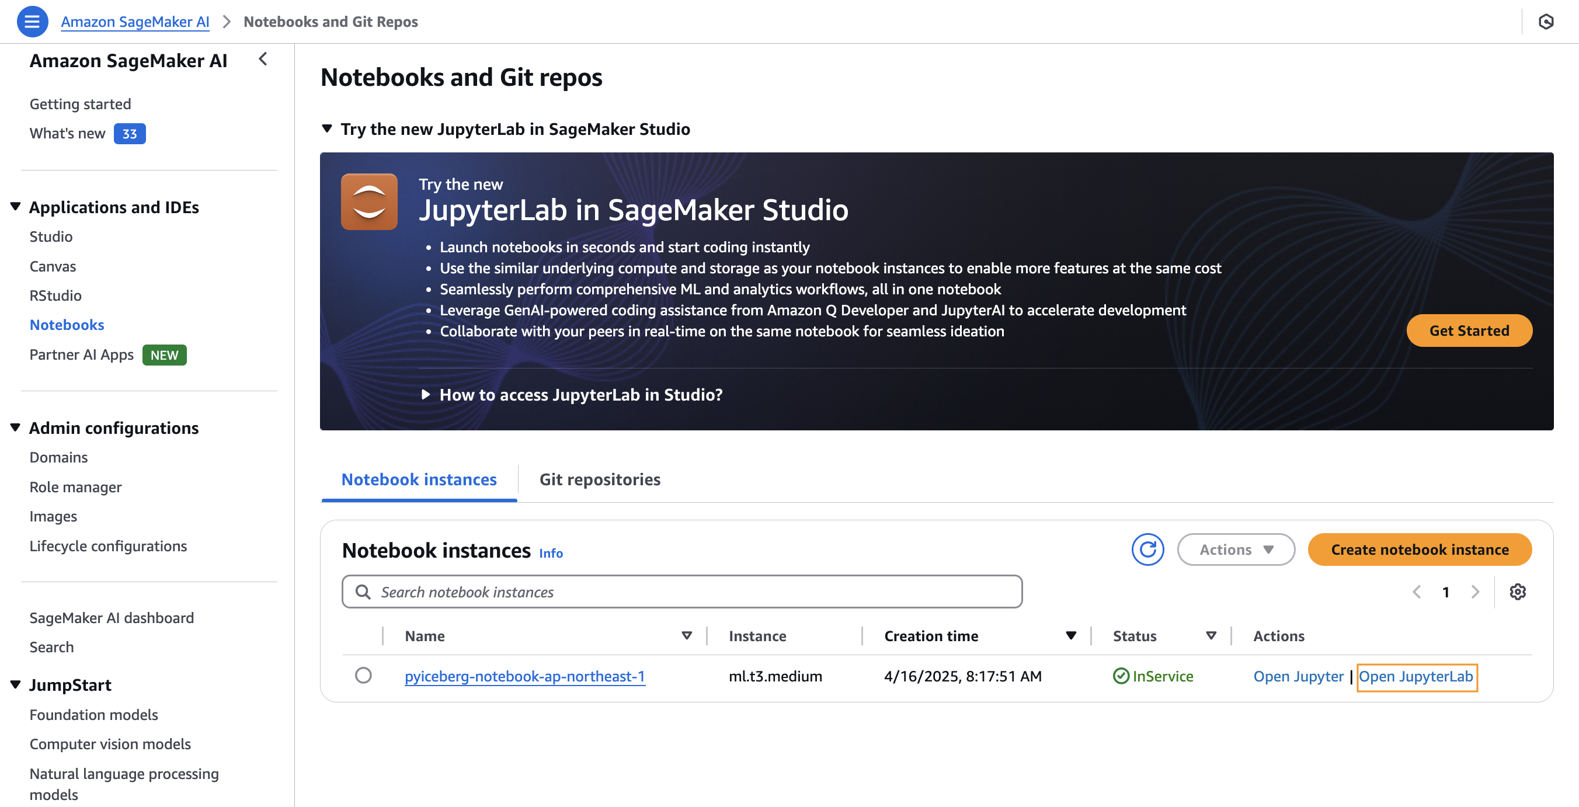
Task: Go to next page arrow
Action: pyautogui.click(x=1475, y=592)
